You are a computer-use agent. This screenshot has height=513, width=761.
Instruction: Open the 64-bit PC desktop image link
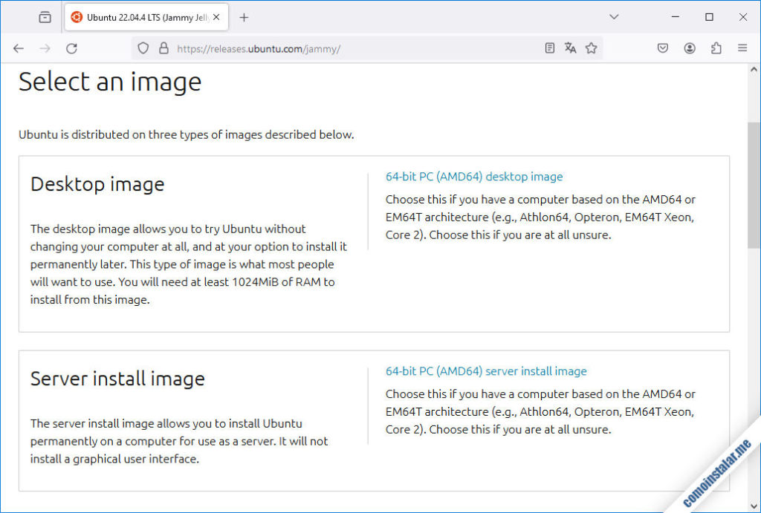click(x=473, y=177)
